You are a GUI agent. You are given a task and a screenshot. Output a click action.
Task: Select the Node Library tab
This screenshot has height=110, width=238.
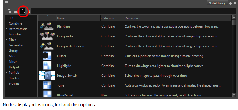click(217, 3)
